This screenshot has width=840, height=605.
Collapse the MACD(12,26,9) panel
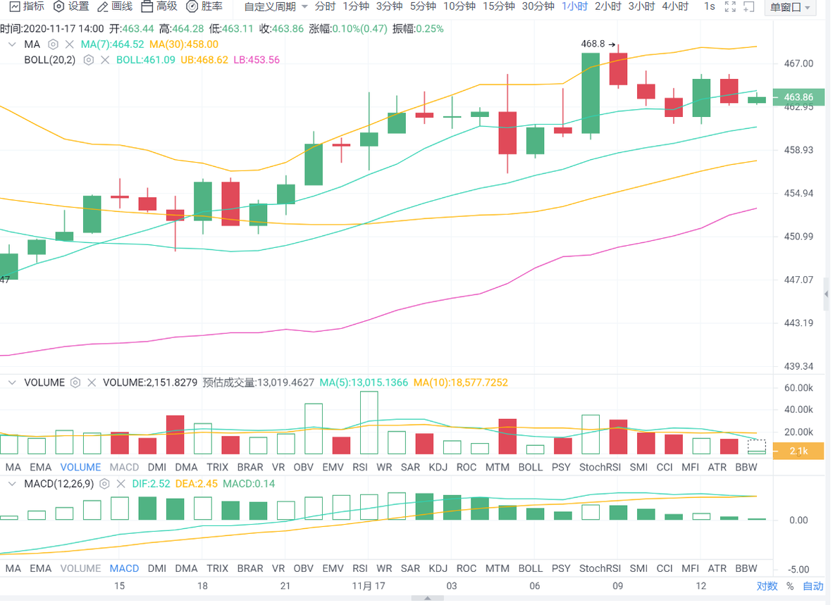click(12, 483)
